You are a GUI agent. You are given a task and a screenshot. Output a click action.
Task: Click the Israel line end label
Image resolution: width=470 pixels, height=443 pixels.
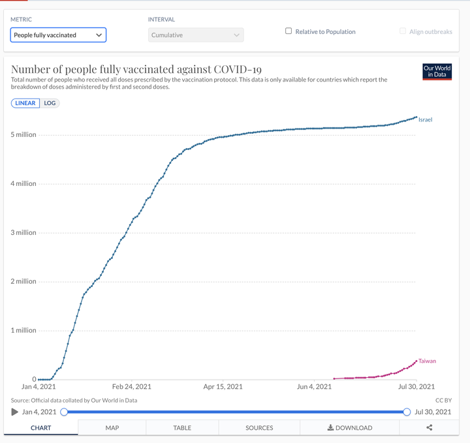(425, 119)
